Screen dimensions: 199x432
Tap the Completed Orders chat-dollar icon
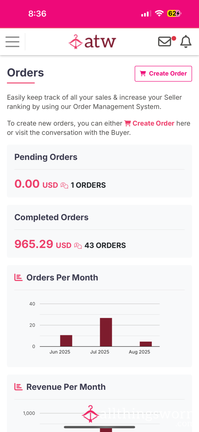coord(78,246)
